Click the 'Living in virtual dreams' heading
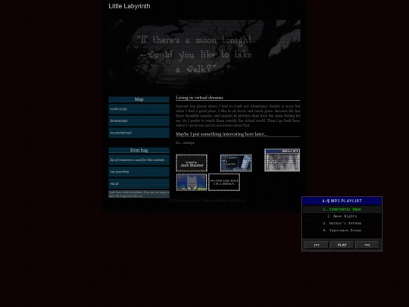This screenshot has width=409, height=307. point(199,98)
